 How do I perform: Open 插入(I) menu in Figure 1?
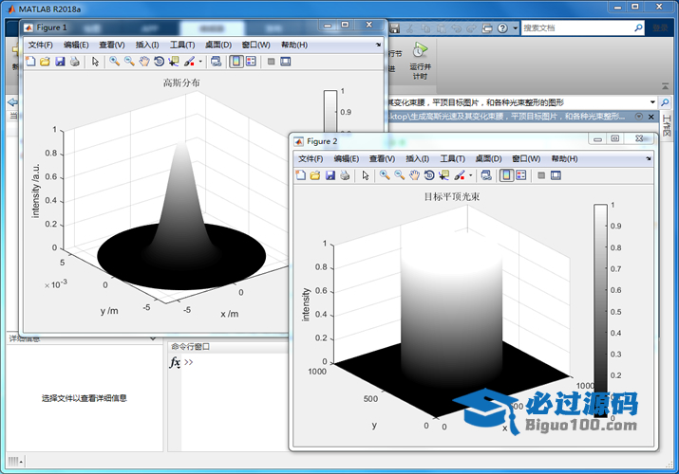147,45
